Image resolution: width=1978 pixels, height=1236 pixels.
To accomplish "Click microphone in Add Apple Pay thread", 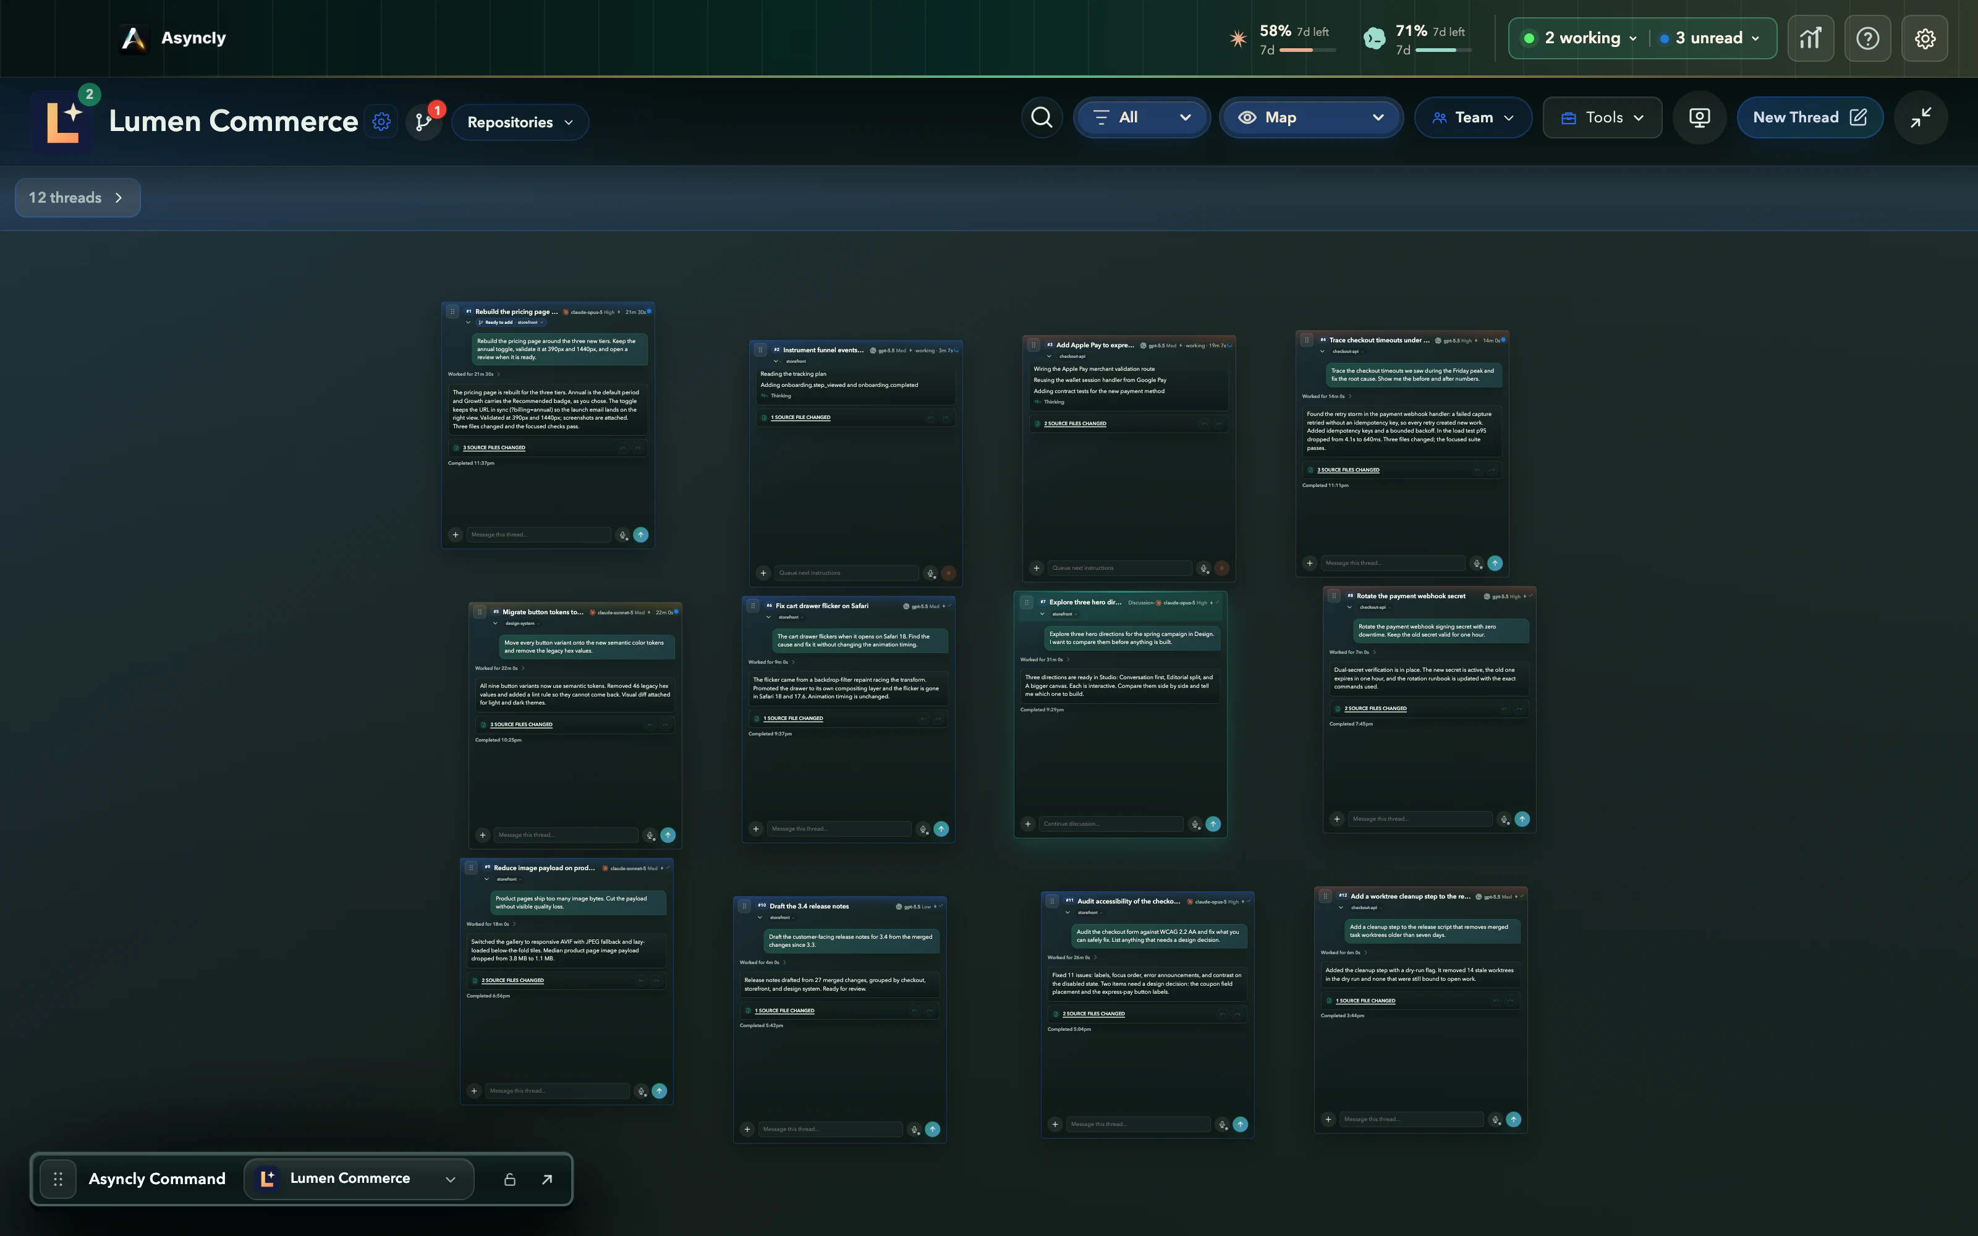I will (1203, 568).
